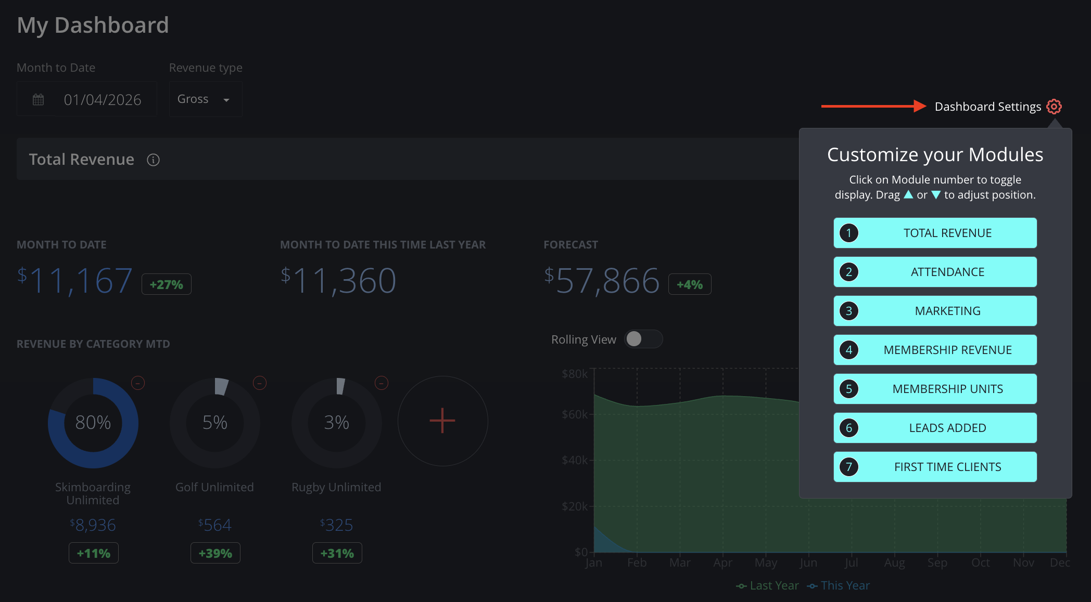Toggle module 2 Attendance number
Screen dimensions: 1091x602
[849, 272]
